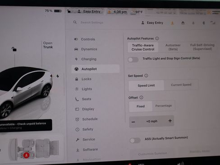
Task: Open the Easy Entry profile in settings header
Action: point(152,23)
